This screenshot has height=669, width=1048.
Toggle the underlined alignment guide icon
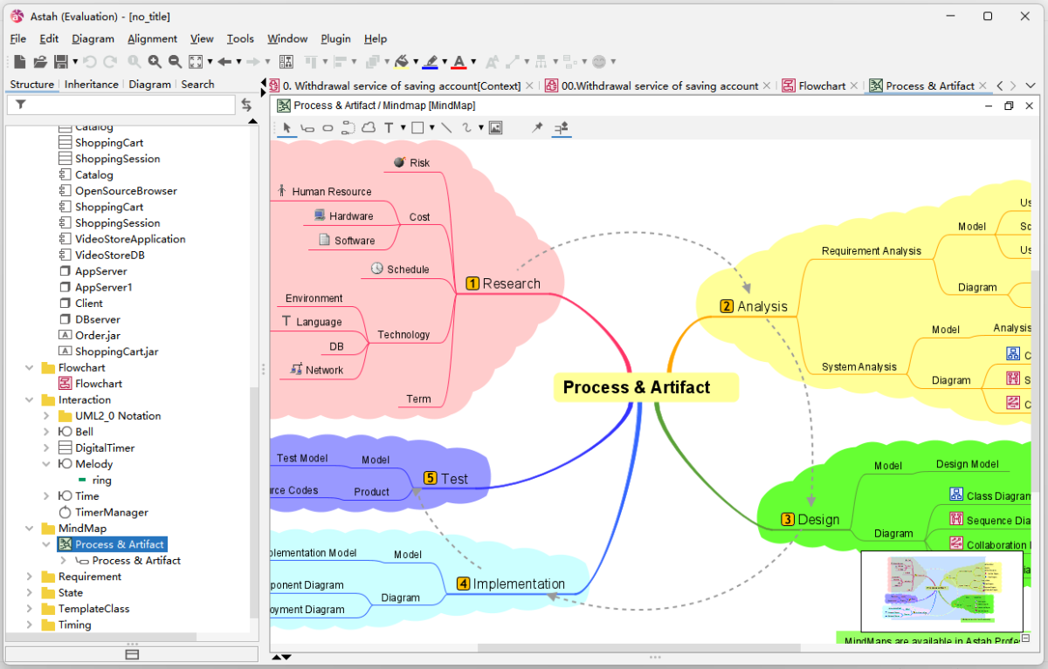tap(562, 127)
